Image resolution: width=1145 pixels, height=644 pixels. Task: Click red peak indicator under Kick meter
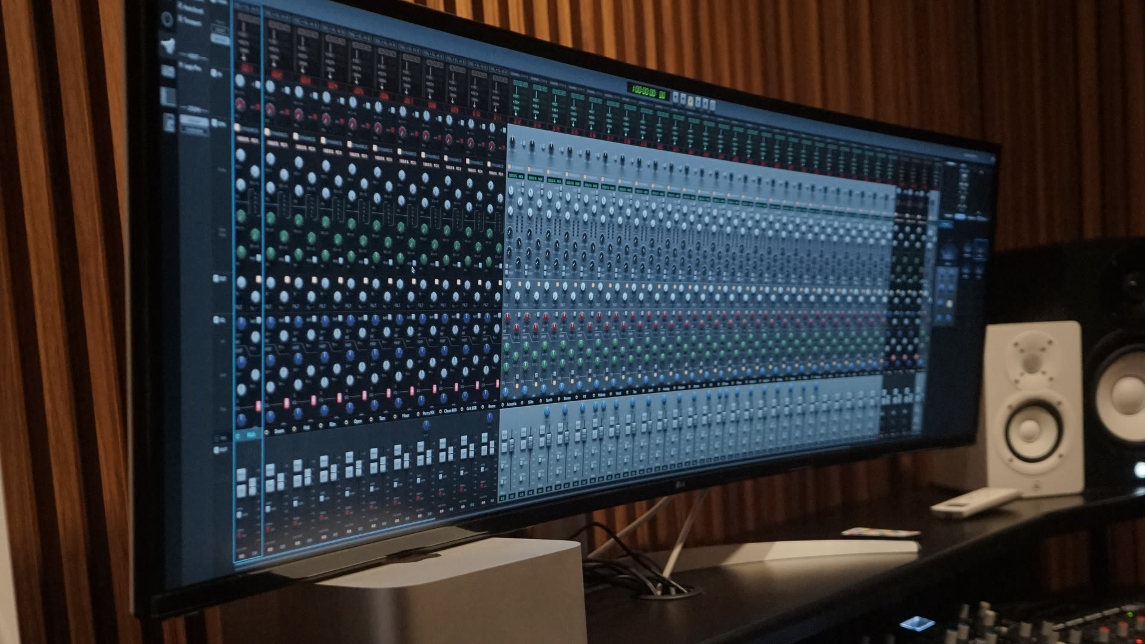246,67
